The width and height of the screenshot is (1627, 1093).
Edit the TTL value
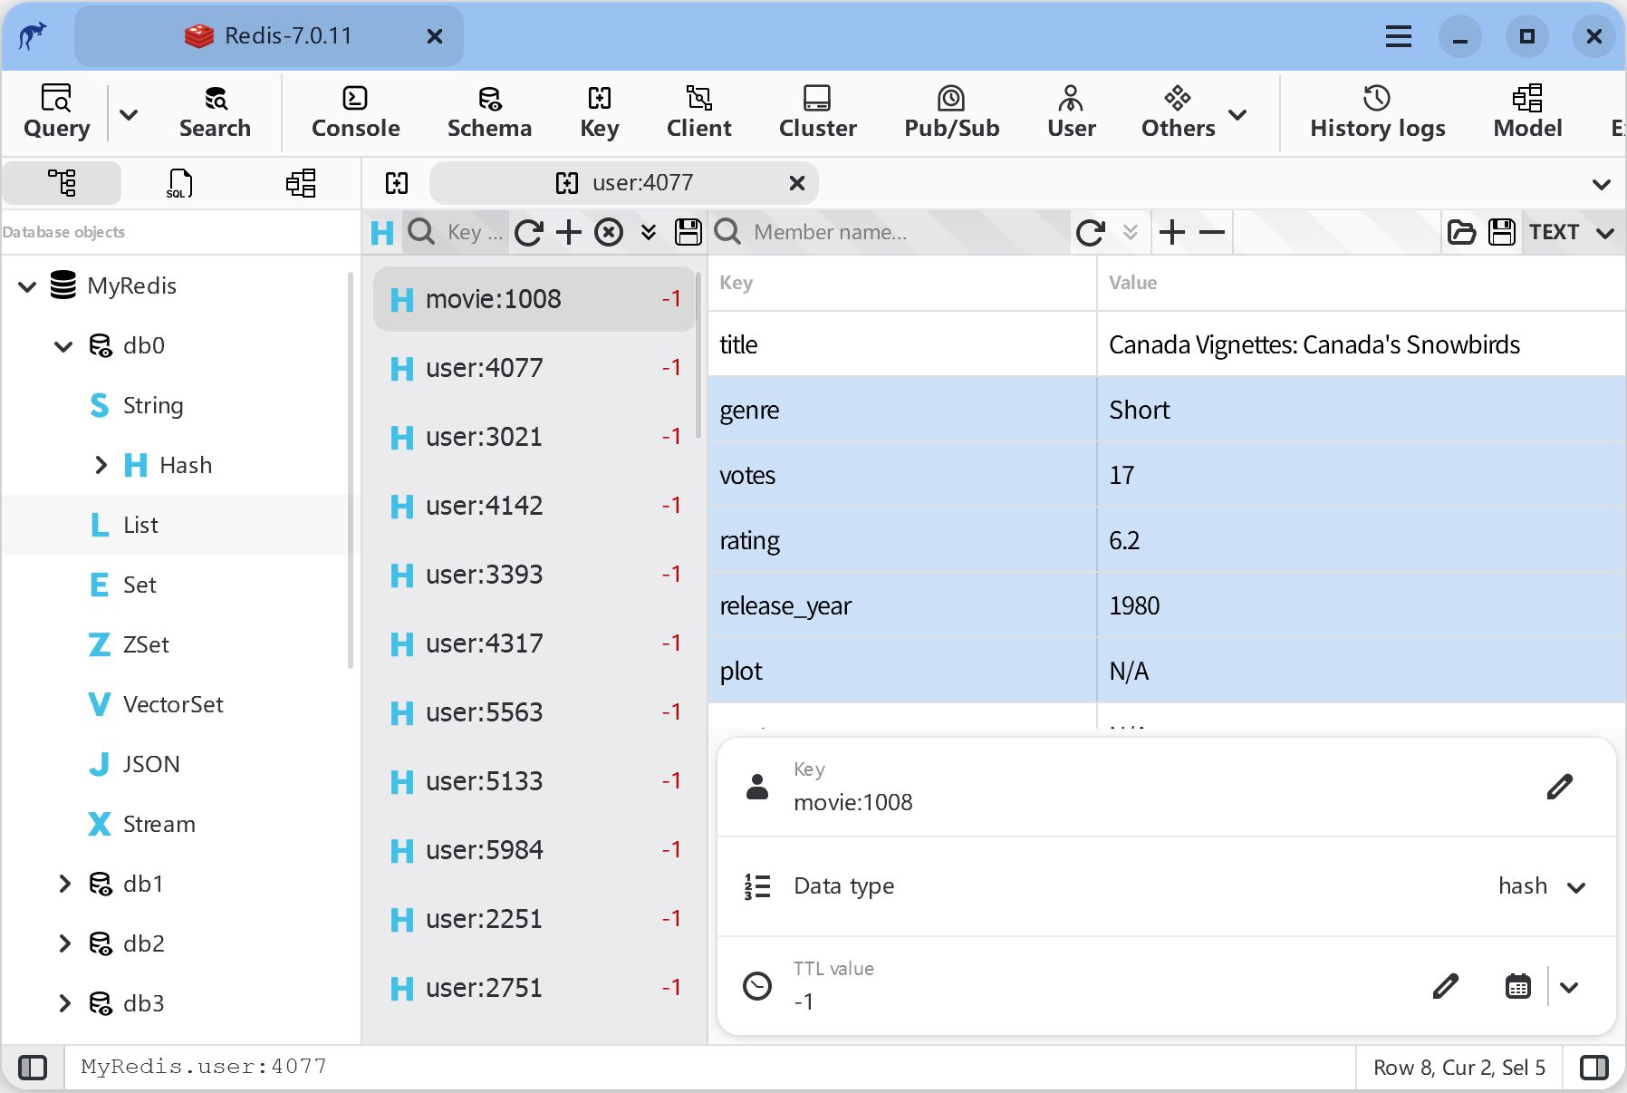[x=1445, y=986]
